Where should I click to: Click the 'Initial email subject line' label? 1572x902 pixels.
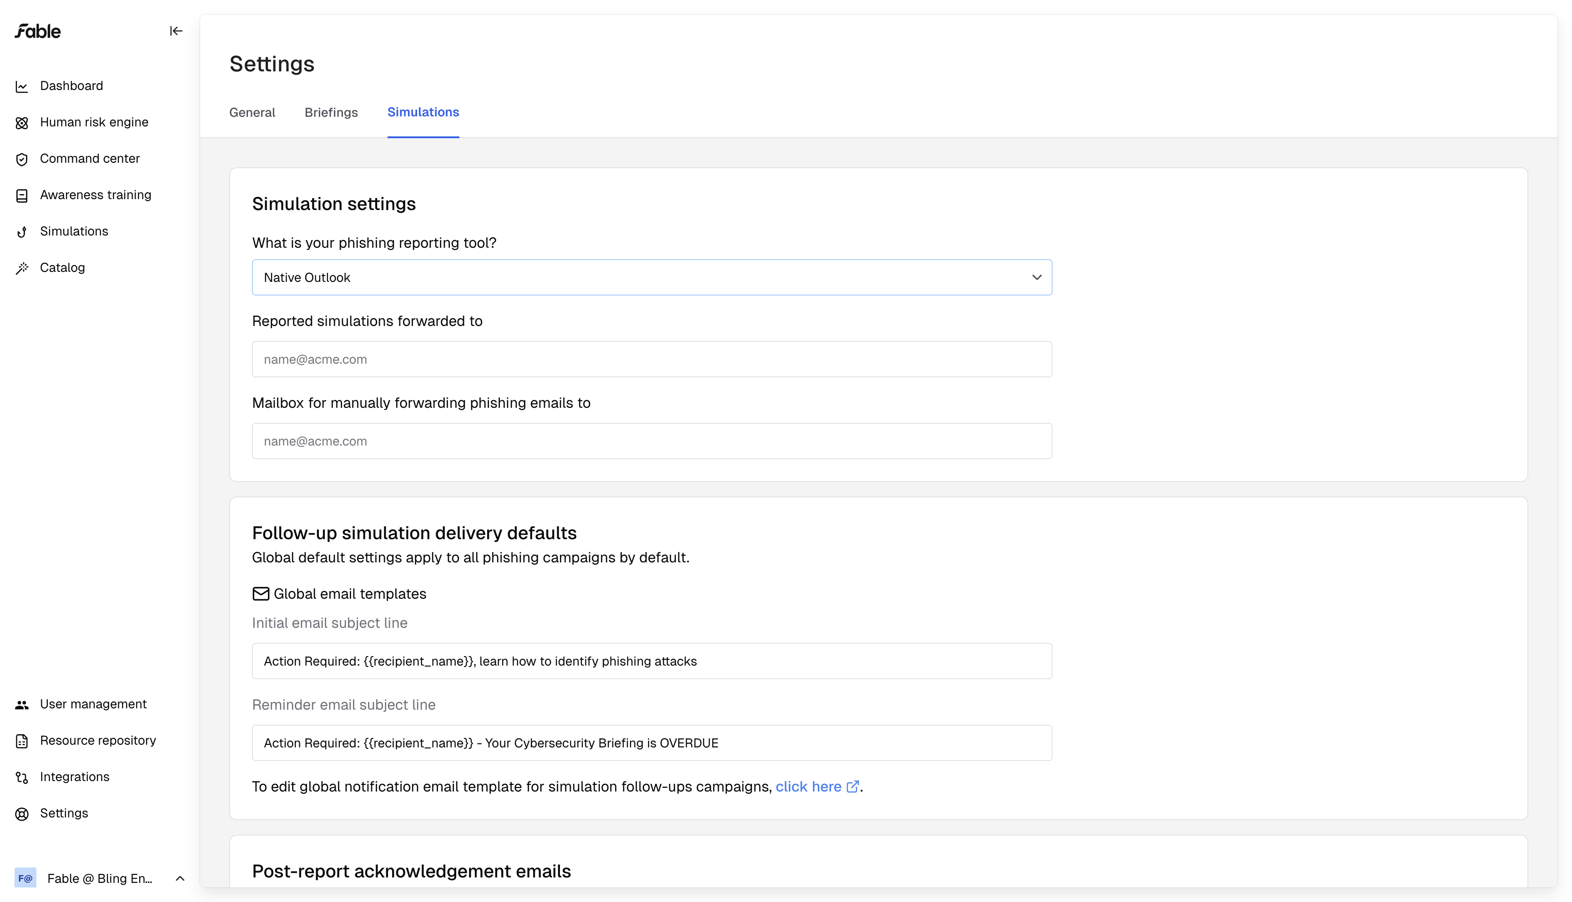click(x=330, y=623)
